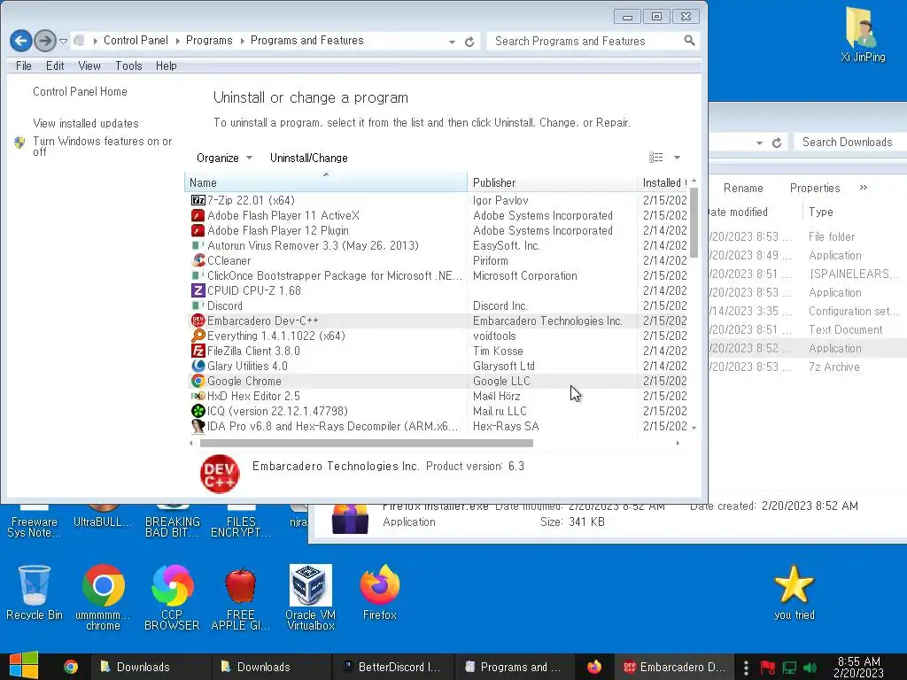907x680 pixels.
Task: Click the Breadcrumb 'Programs' in address bar
Action: pyautogui.click(x=209, y=41)
